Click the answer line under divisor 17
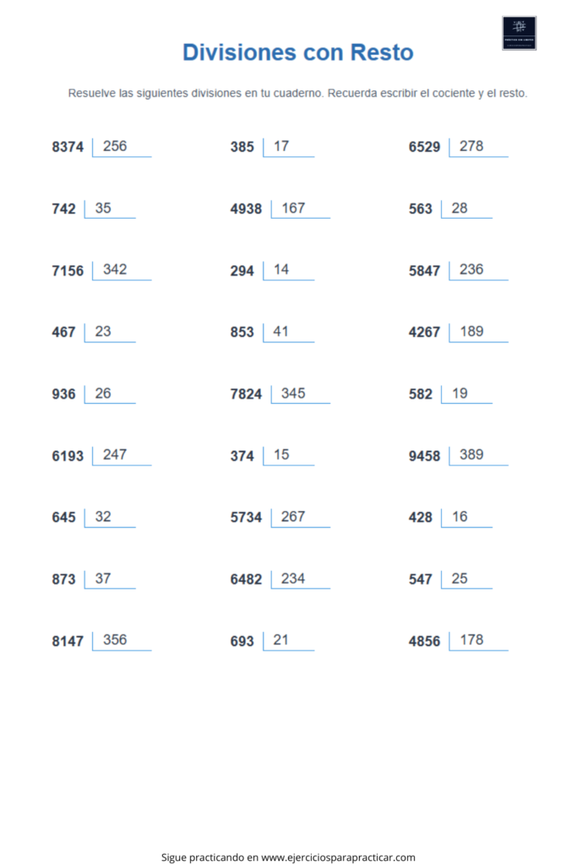577x865 pixels. pyautogui.click(x=289, y=156)
